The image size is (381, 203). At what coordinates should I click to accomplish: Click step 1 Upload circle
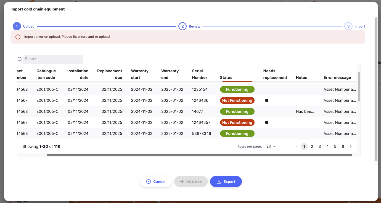click(x=17, y=26)
